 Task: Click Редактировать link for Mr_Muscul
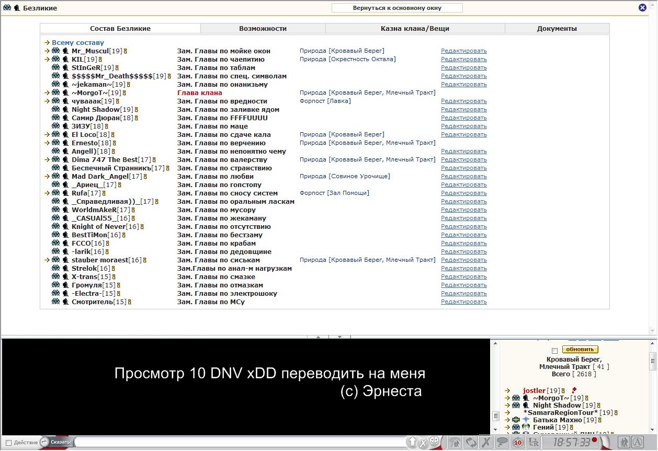(x=464, y=51)
